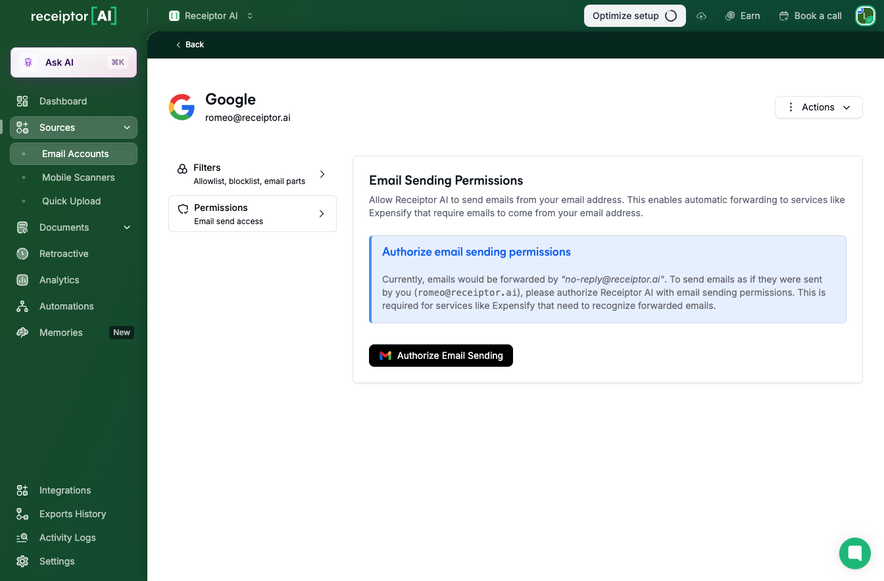
Task: Click Optimize setup button
Action: point(635,16)
